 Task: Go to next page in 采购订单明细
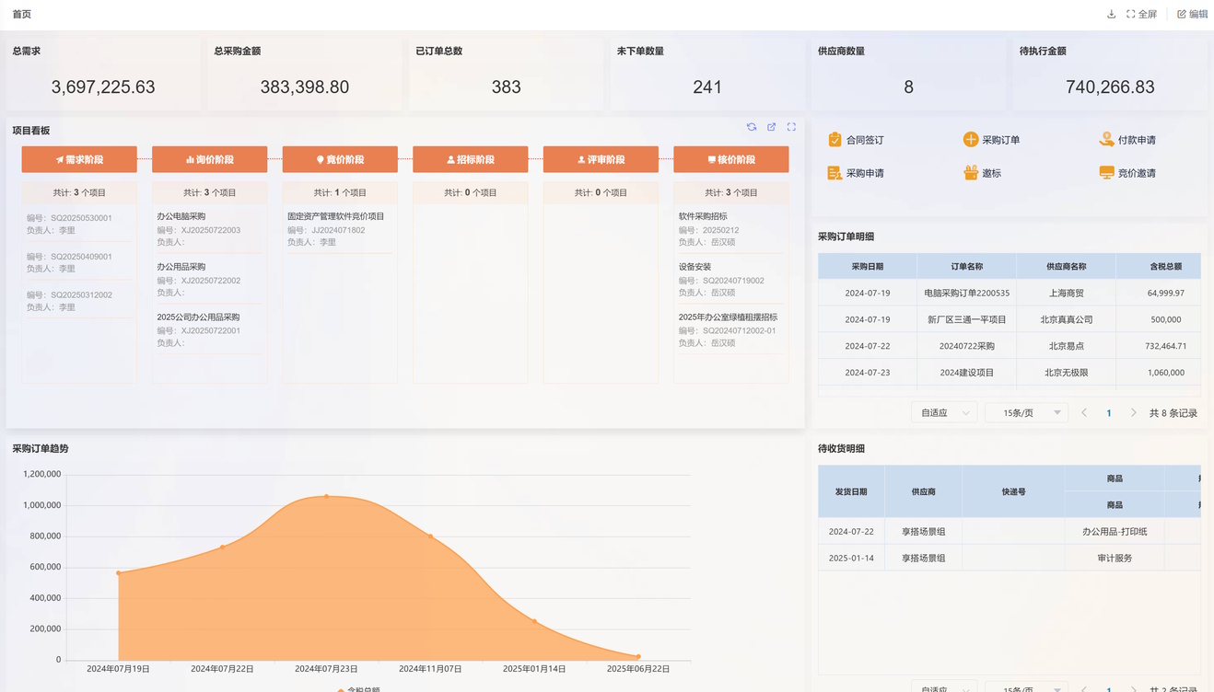point(1134,413)
